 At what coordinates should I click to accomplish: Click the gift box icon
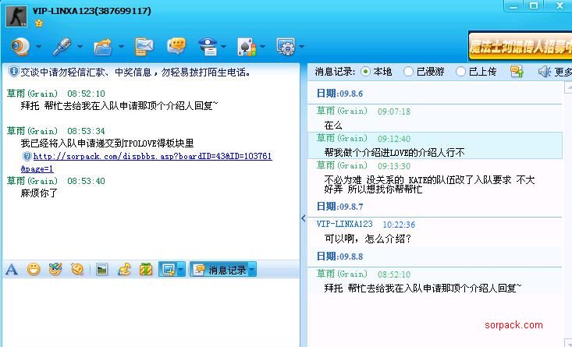(x=145, y=270)
